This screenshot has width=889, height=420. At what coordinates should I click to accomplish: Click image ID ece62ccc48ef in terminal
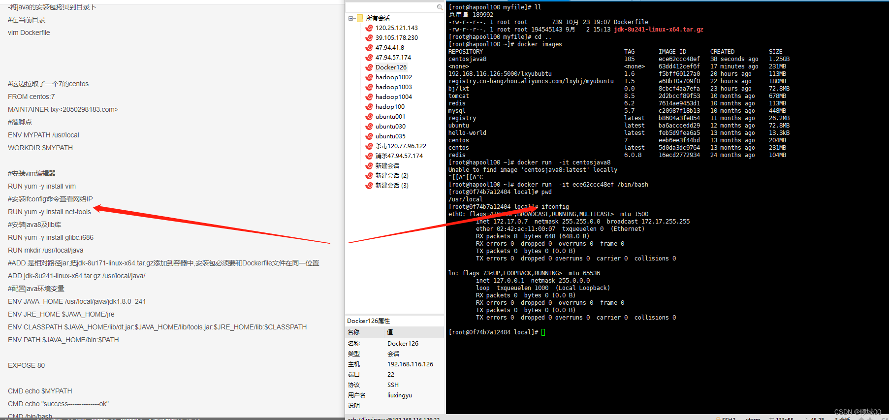[679, 59]
